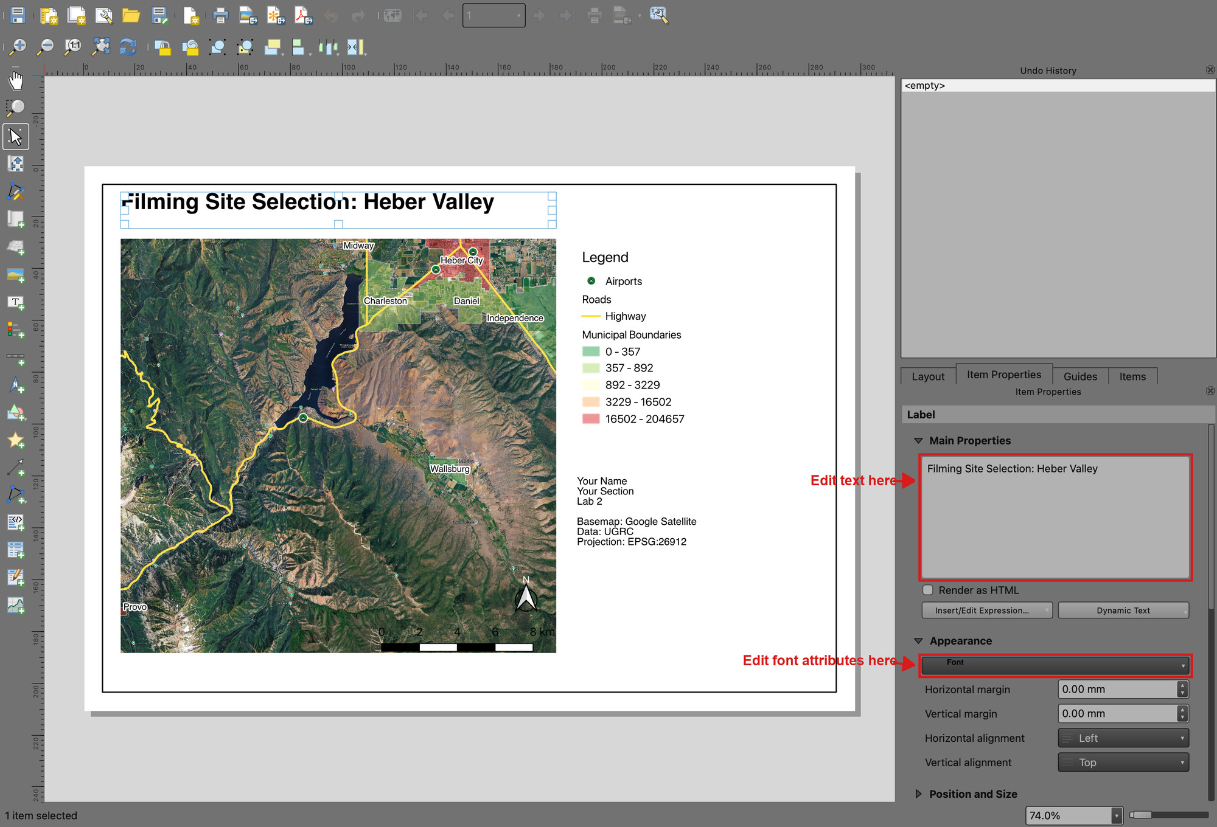Click the yellow Add Items from Template folder icon

pyautogui.click(x=131, y=15)
